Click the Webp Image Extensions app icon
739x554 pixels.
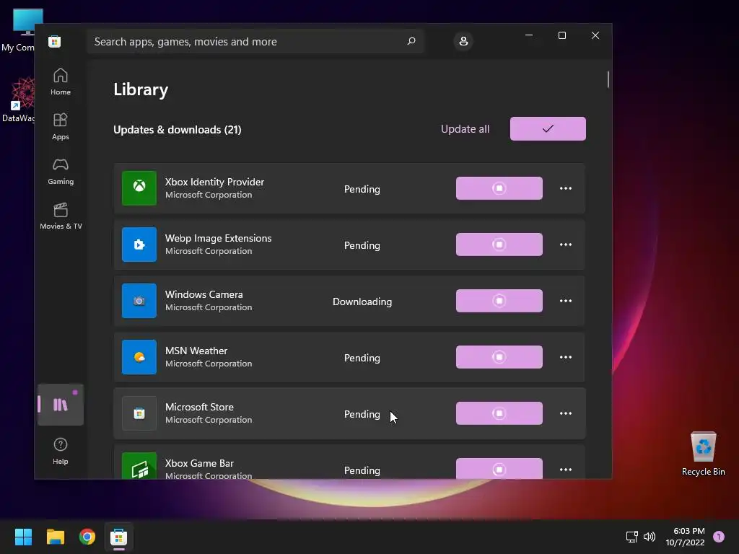[x=139, y=245]
